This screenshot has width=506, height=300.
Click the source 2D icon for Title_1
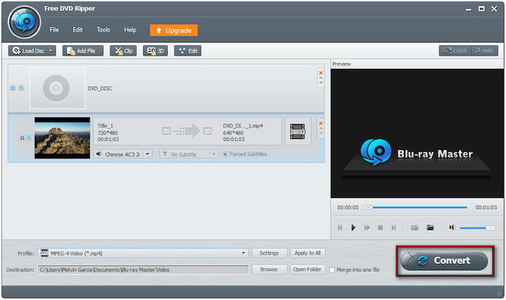[x=166, y=131]
